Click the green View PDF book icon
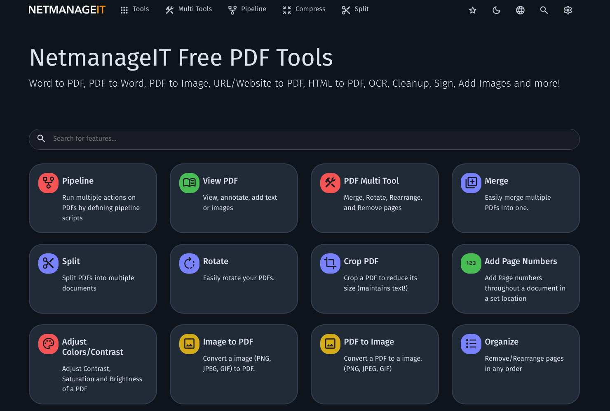This screenshot has height=411, width=610. (189, 183)
